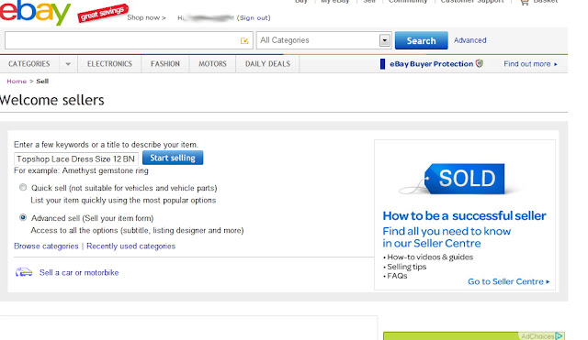Screen dimensions: 588x340
Task: Click the Start selling button
Action: 173,158
